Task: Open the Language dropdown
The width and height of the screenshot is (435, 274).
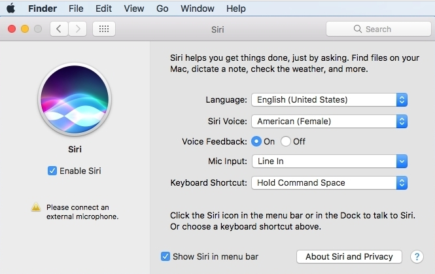Action: (x=329, y=100)
